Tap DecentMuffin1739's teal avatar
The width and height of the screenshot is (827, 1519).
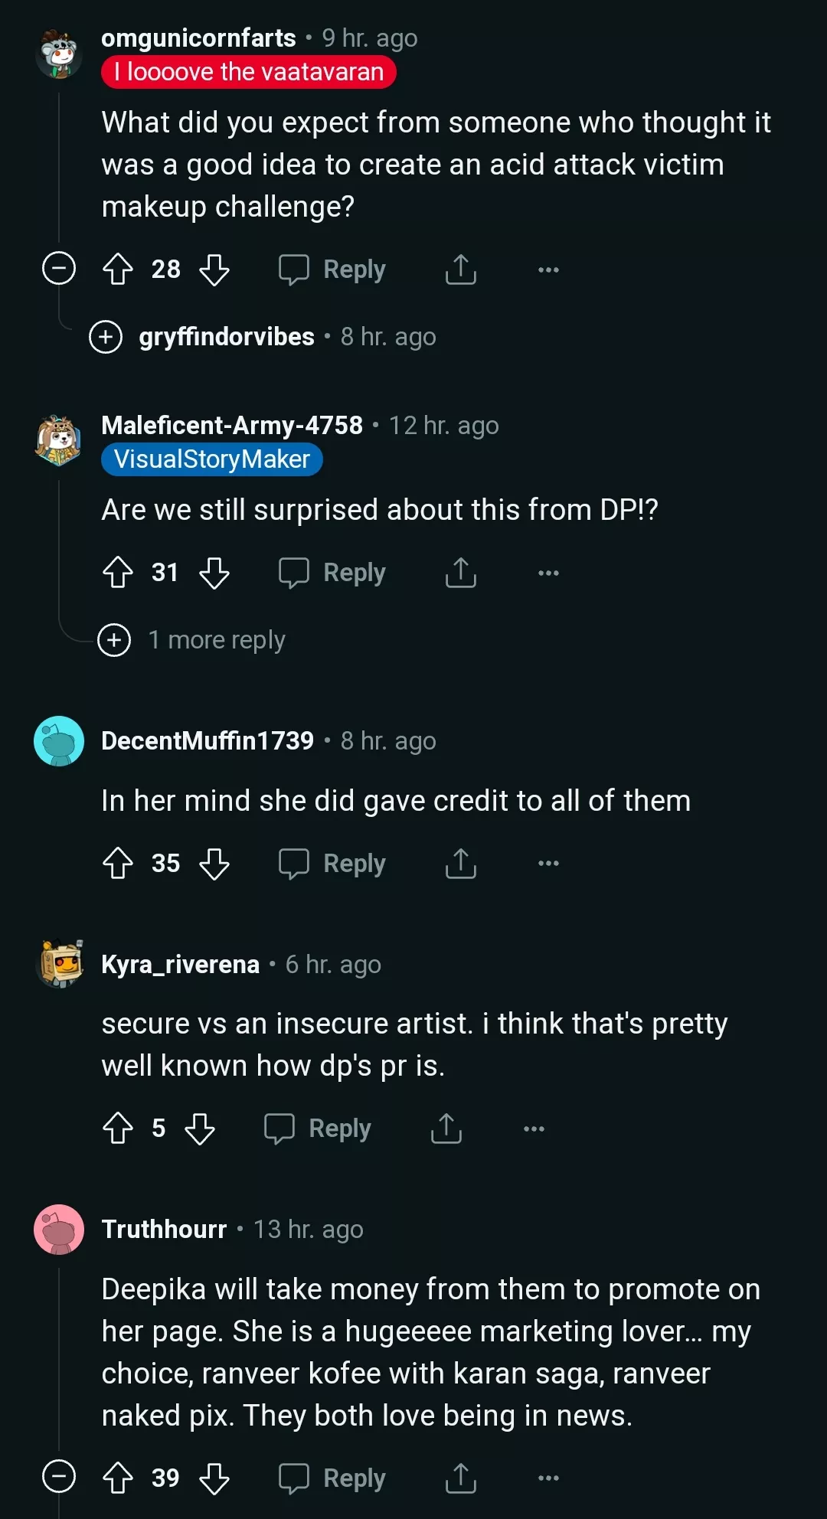(x=59, y=741)
